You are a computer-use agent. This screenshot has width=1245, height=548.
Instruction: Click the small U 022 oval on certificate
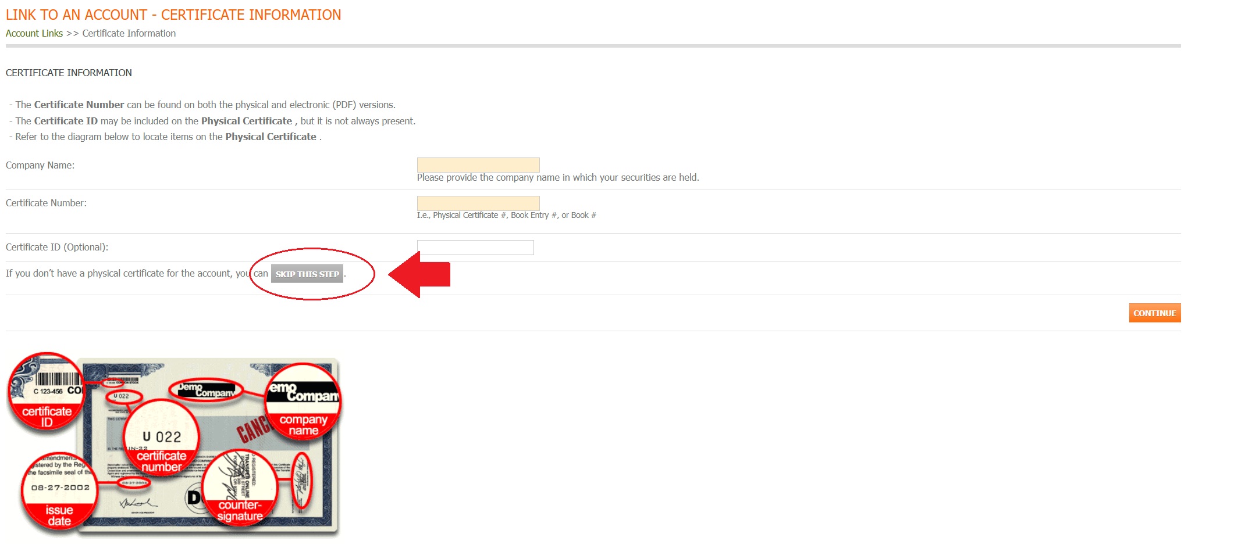tap(123, 396)
